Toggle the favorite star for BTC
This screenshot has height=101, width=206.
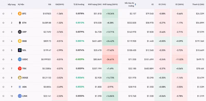pos(3,13)
